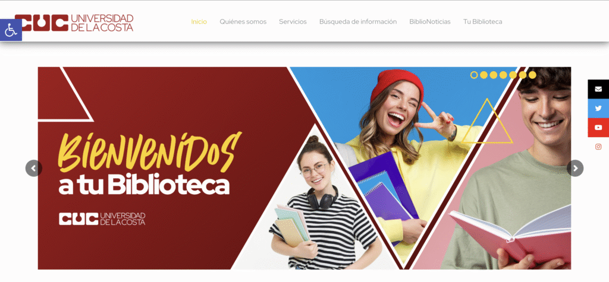This screenshot has height=282, width=609.
Task: Open the Quiénes somos menu
Action: pos(243,22)
